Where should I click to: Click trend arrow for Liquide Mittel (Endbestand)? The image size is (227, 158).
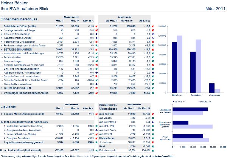pyautogui.click(x=97, y=150)
